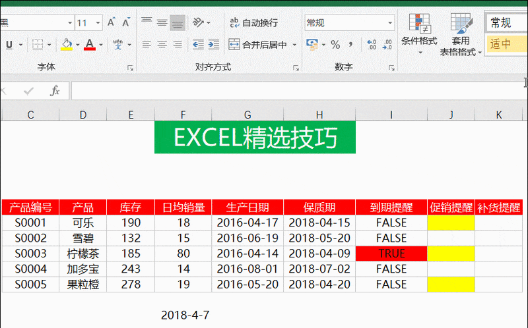528x328 pixels.
Task: Select the 2018-07-02 保质期 cell
Action: [319, 269]
